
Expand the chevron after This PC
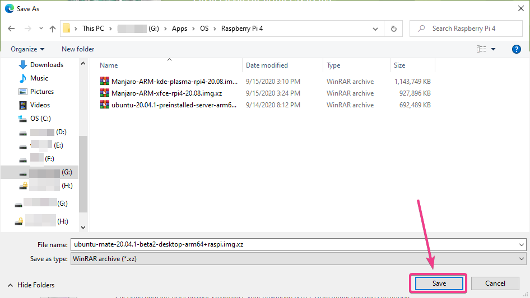(110, 29)
